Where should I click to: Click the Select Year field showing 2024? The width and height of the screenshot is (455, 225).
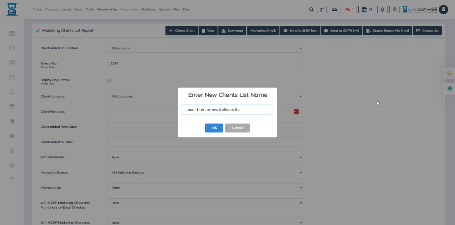point(205,63)
